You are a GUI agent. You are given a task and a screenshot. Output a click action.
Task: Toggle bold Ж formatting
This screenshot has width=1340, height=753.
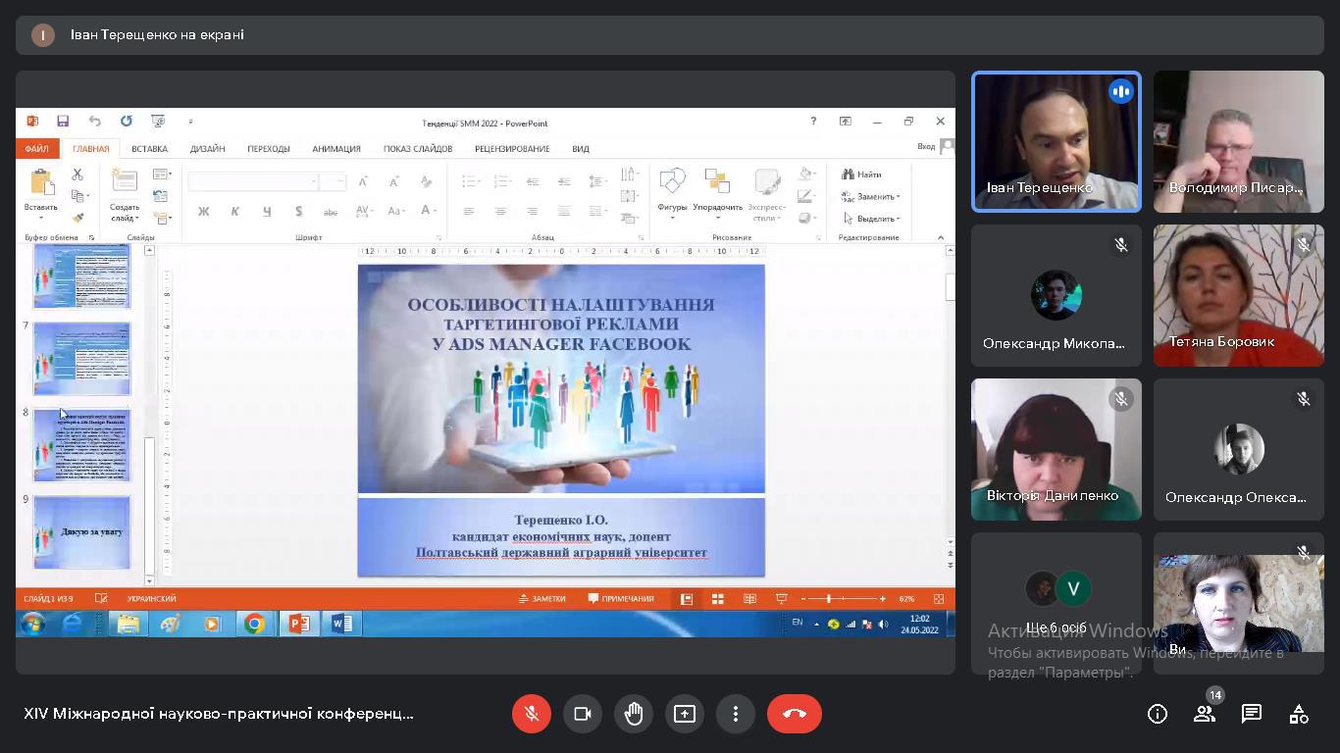[x=204, y=211]
